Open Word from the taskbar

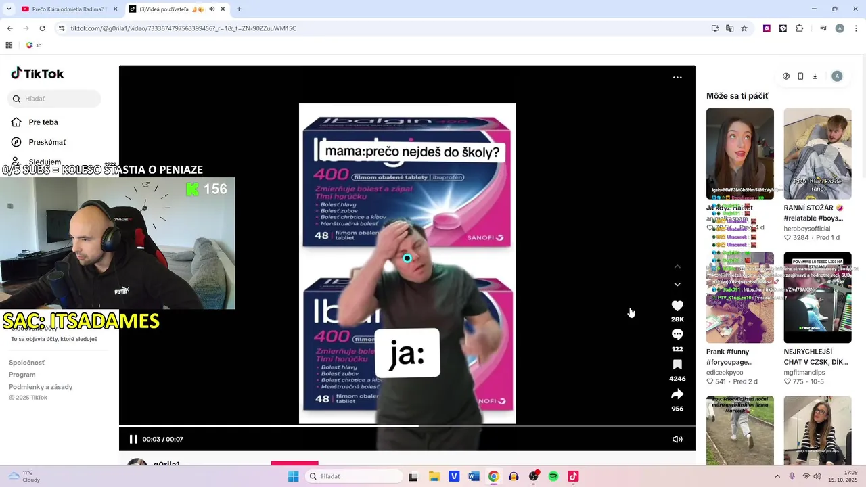pos(474,476)
